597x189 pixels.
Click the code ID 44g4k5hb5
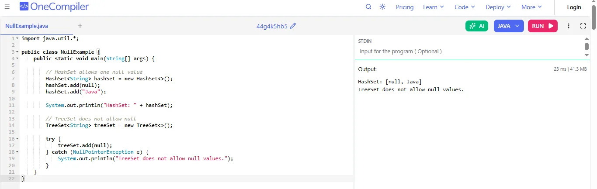[x=272, y=26]
